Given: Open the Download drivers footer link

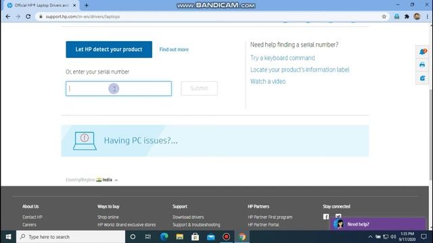Looking at the screenshot, I should point(188,217).
